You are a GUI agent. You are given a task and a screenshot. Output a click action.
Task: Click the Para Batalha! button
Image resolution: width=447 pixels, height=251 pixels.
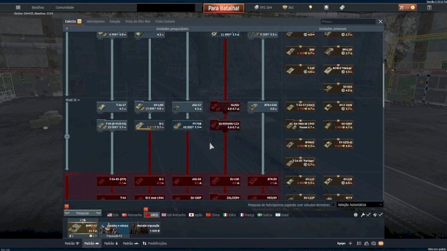tap(223, 8)
